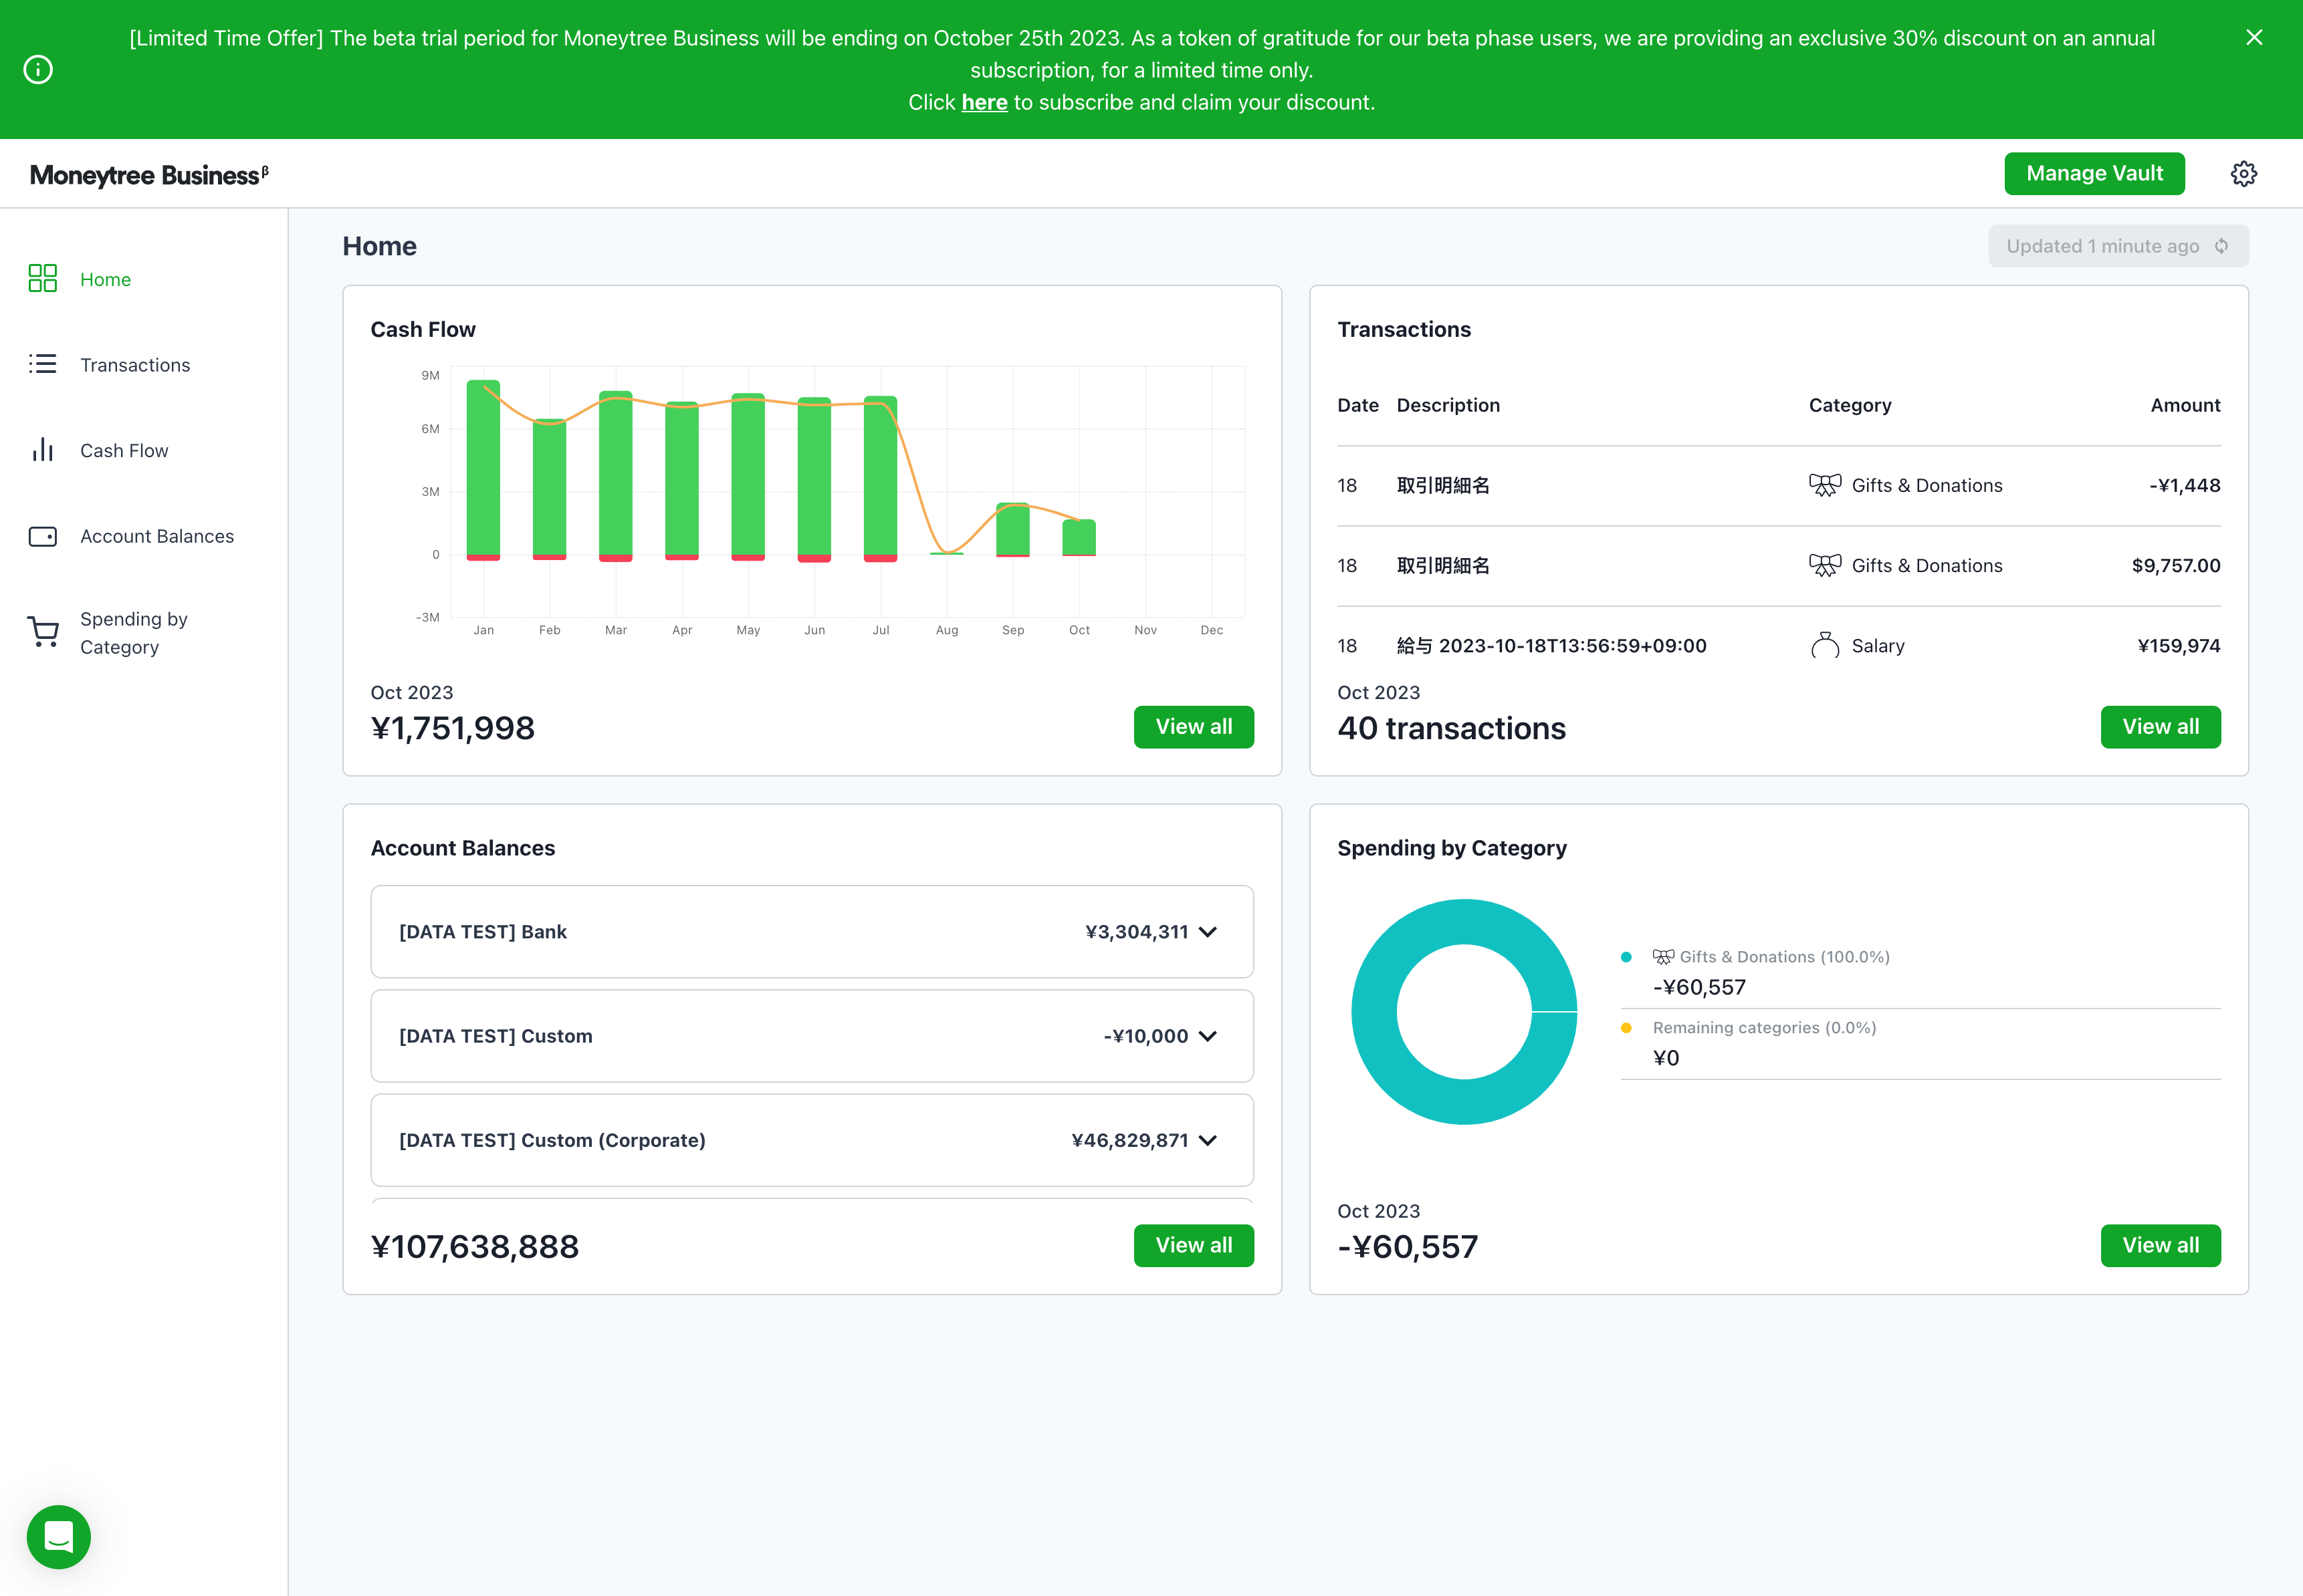Click the Amount column header
Viewport: 2303px width, 1596px height.
(2185, 405)
